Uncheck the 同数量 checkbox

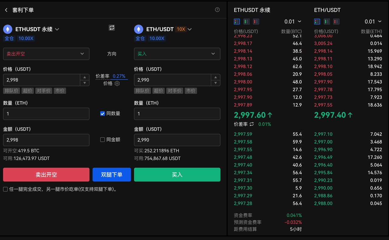(102, 114)
